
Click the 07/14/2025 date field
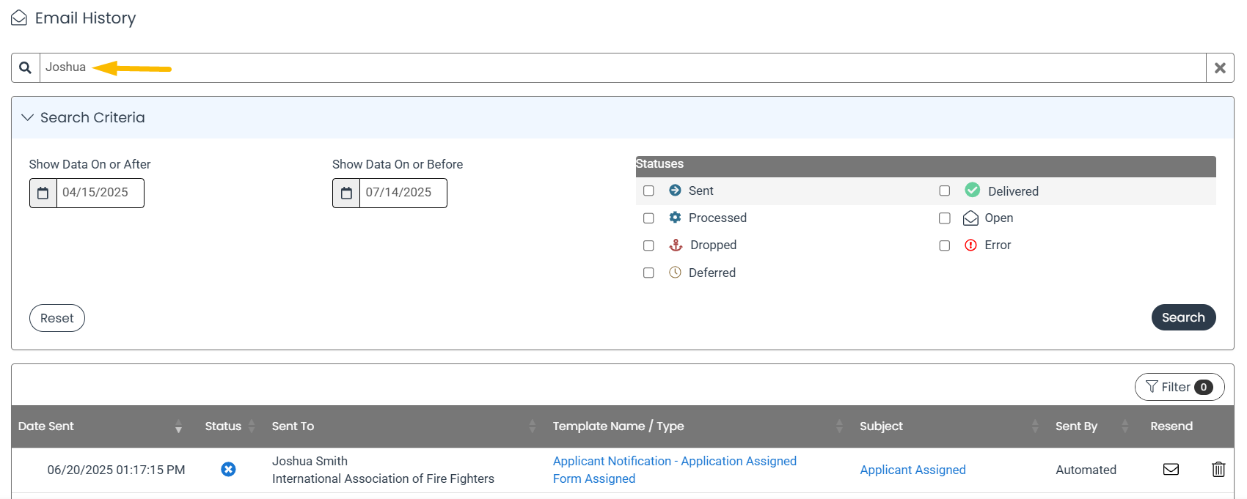point(403,193)
